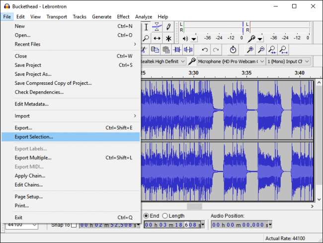Screen dimensions: 323x243
Task: Select the Envelope tool
Action: 157,27
